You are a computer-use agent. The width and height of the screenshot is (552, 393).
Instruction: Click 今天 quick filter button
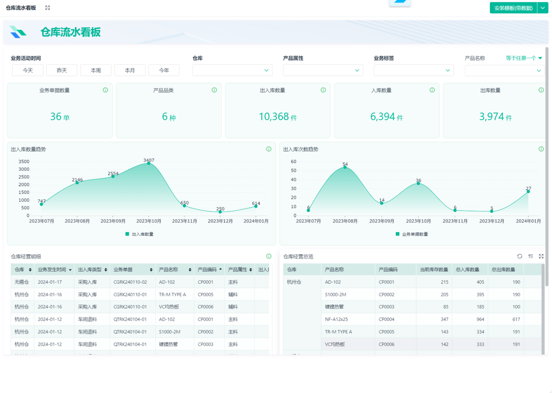[28, 70]
